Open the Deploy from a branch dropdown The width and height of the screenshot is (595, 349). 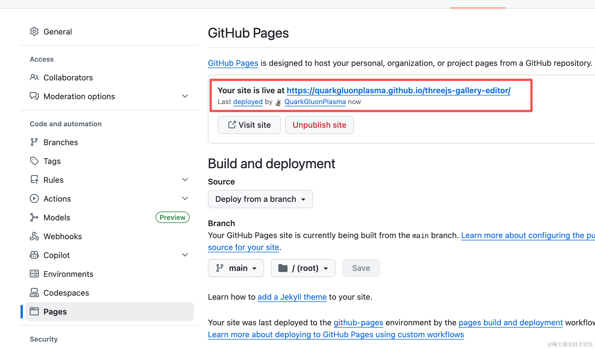(260, 199)
